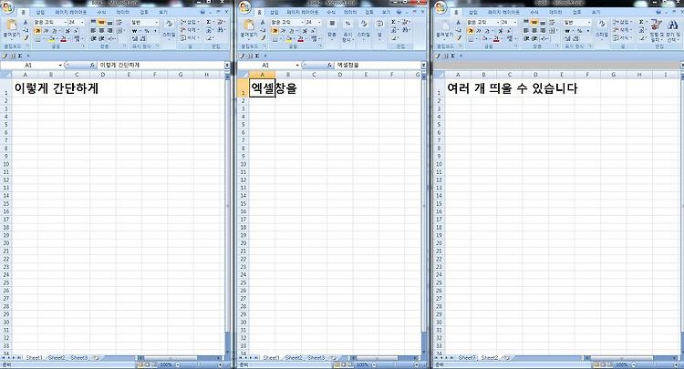
Task: Click the 삽입 cells button in the left window
Action: click(x=190, y=22)
